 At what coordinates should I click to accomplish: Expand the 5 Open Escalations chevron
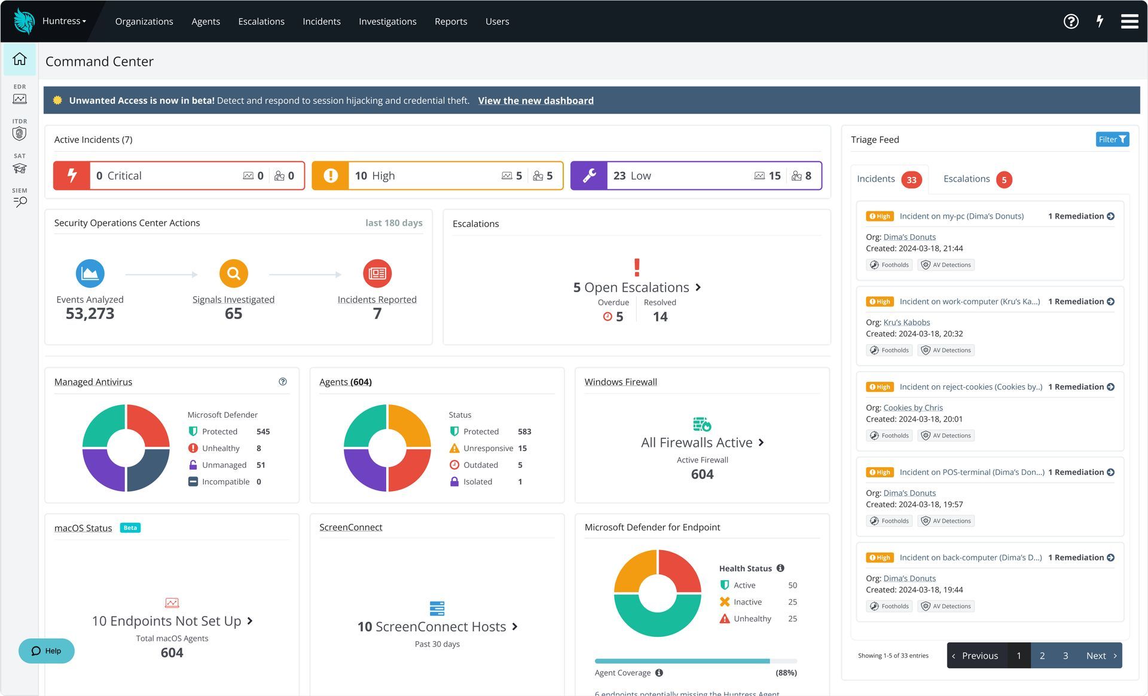698,287
